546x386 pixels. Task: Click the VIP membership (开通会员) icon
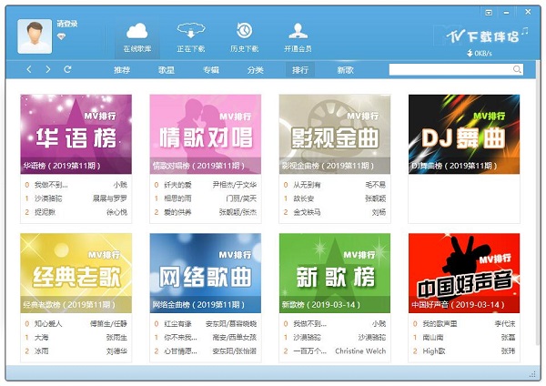[298, 36]
